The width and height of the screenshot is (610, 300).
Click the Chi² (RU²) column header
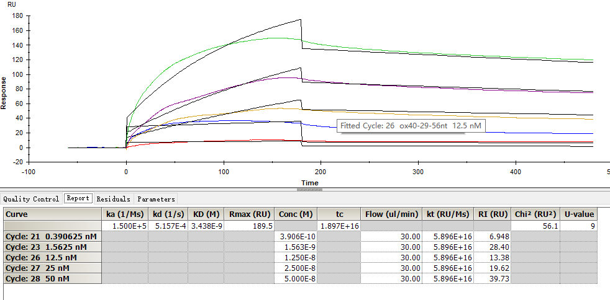click(x=534, y=214)
